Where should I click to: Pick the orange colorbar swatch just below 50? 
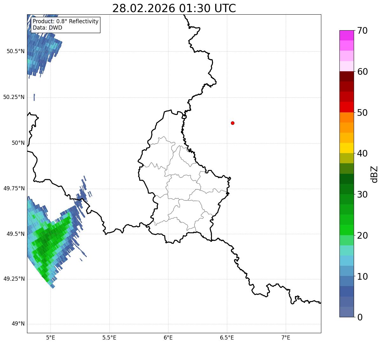coord(346,117)
